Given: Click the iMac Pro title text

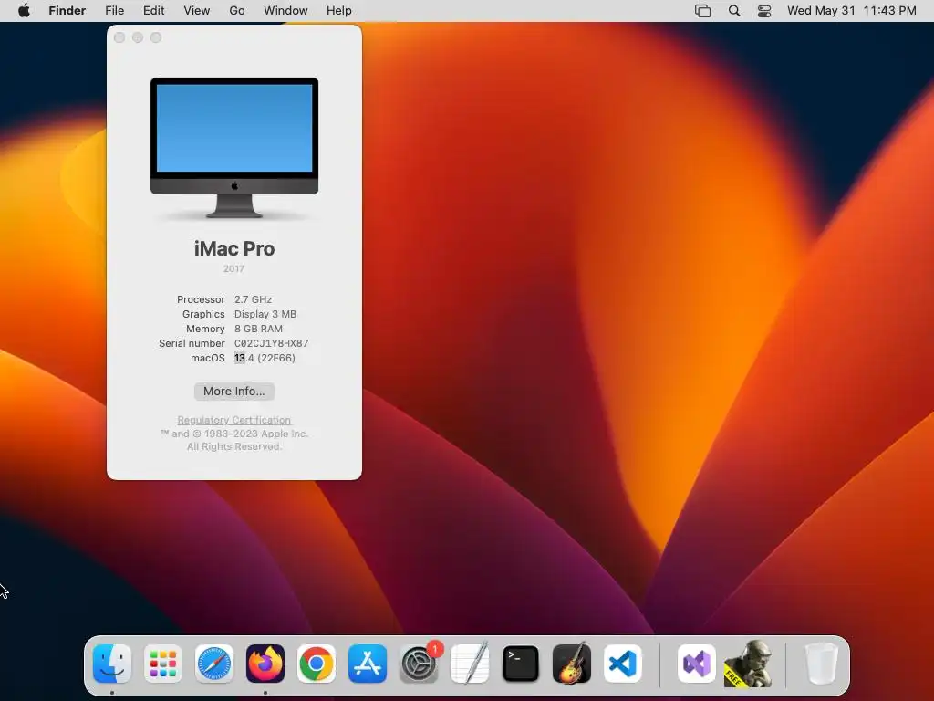Looking at the screenshot, I should tap(234, 248).
